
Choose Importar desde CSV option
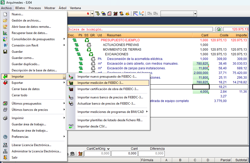[92, 126]
